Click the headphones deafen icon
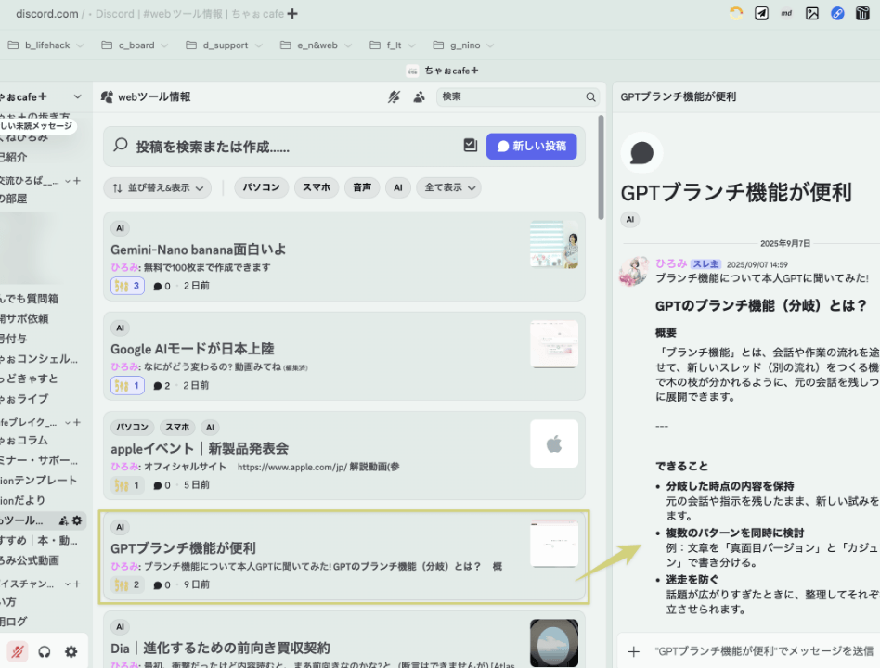The width and height of the screenshot is (880, 668). click(44, 651)
